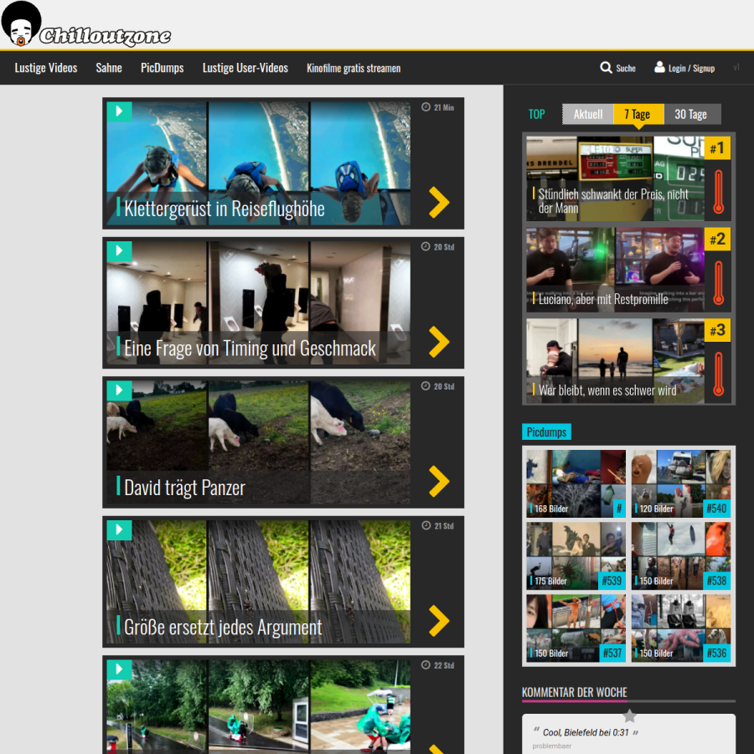Open picdump #539 with 175 Bilder

pos(576,556)
